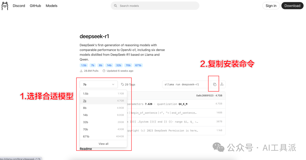Choose 70b 43GB in the dropdown list

coord(103,129)
